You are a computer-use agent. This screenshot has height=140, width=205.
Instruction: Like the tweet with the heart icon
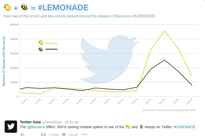pyautogui.click(x=64, y=135)
